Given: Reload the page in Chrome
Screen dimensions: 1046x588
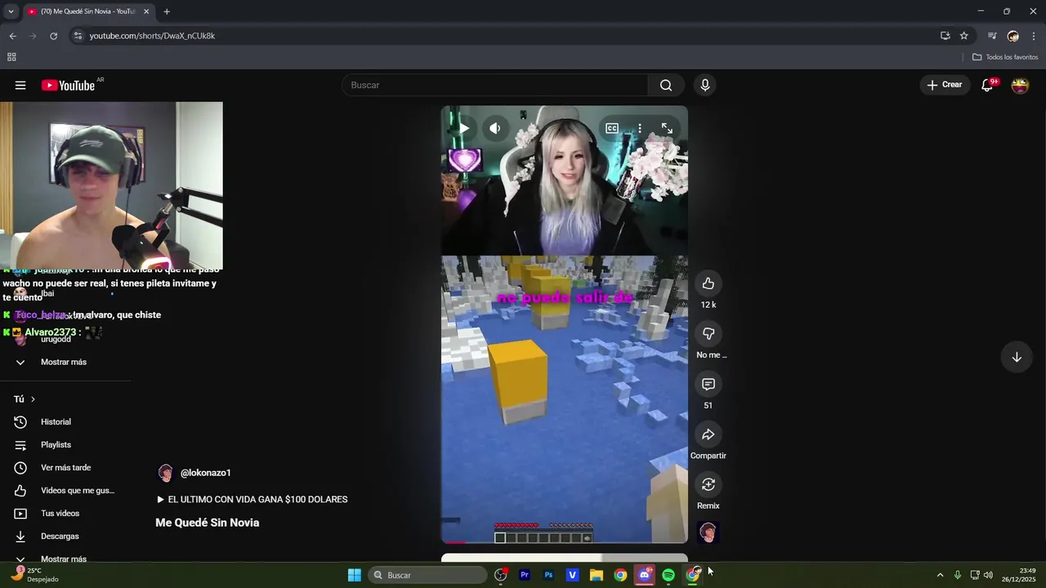Looking at the screenshot, I should point(53,36).
